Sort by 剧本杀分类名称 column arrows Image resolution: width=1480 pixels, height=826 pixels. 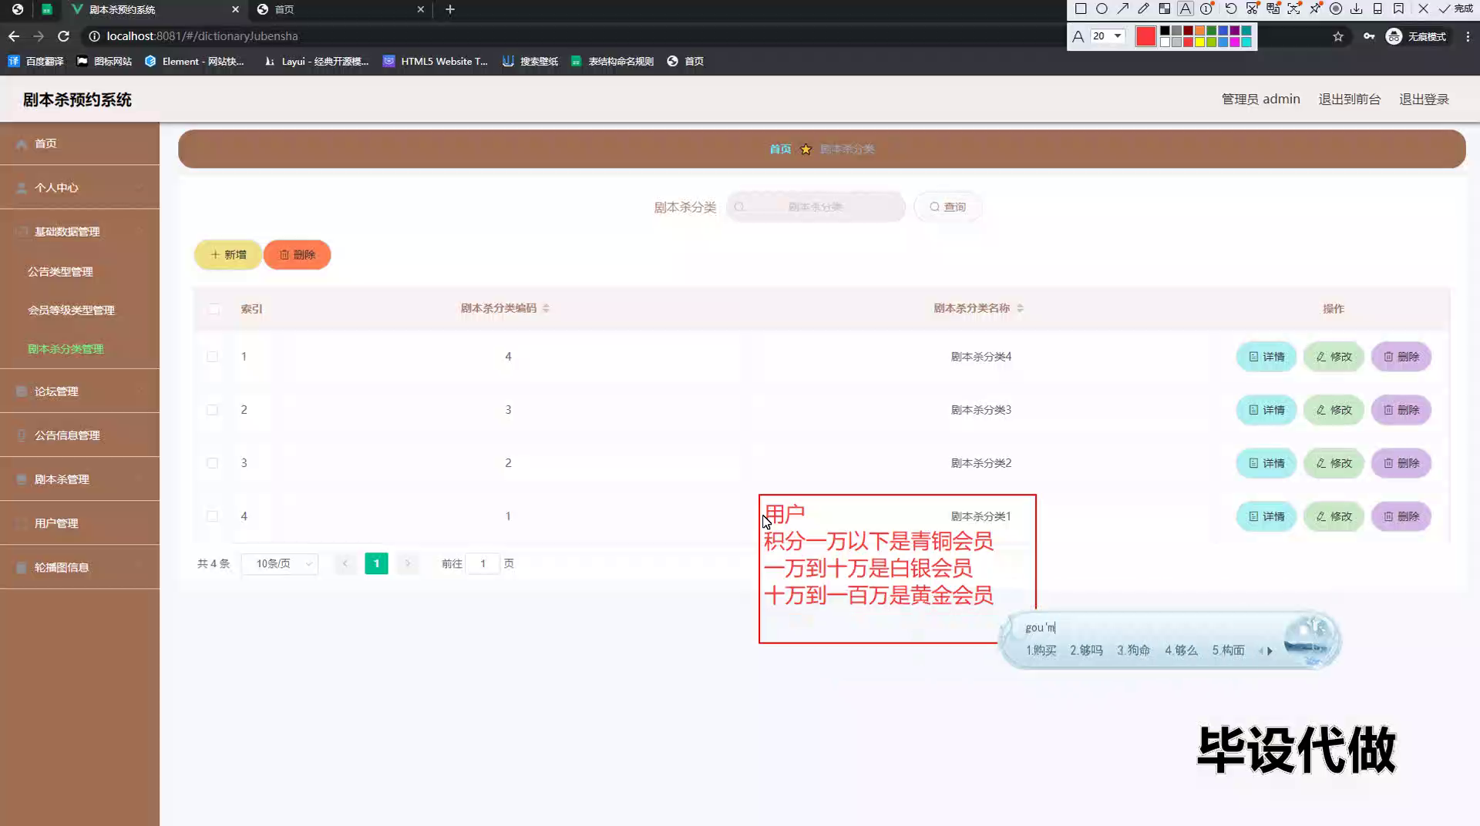point(1020,308)
